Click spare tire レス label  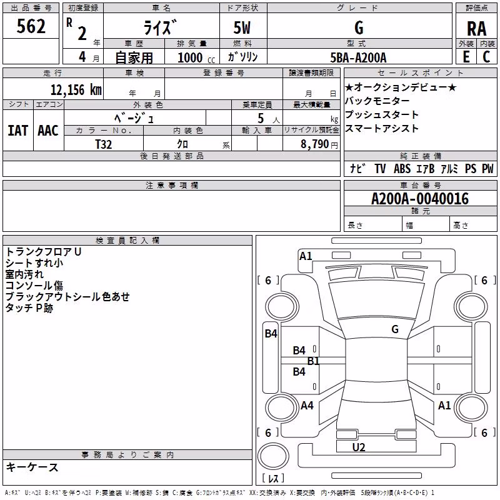tap(273, 478)
